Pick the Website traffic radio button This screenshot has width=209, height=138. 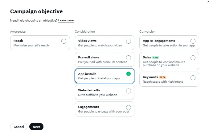click(x=129, y=91)
